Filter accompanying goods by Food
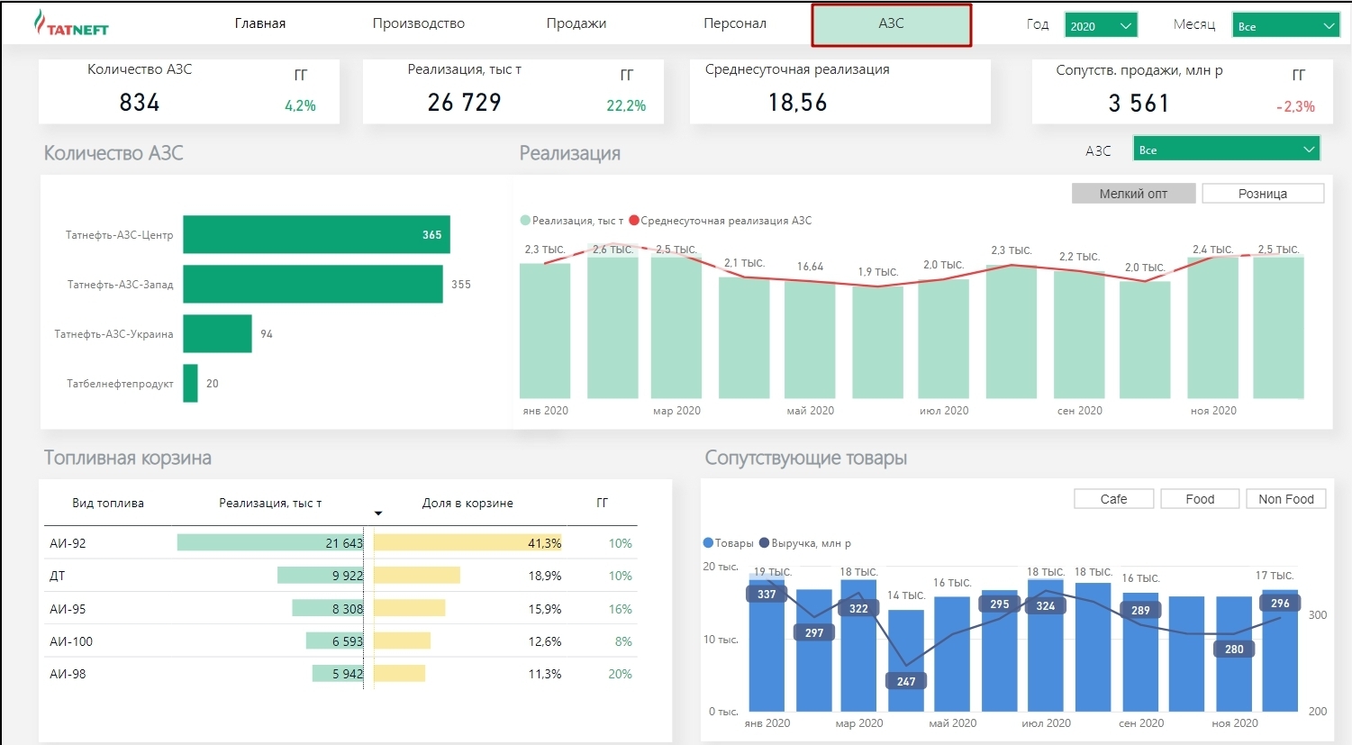 1200,499
